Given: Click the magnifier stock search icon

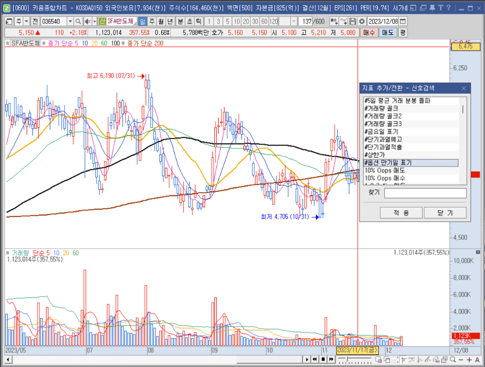Looking at the screenshot, I should pos(78,21).
